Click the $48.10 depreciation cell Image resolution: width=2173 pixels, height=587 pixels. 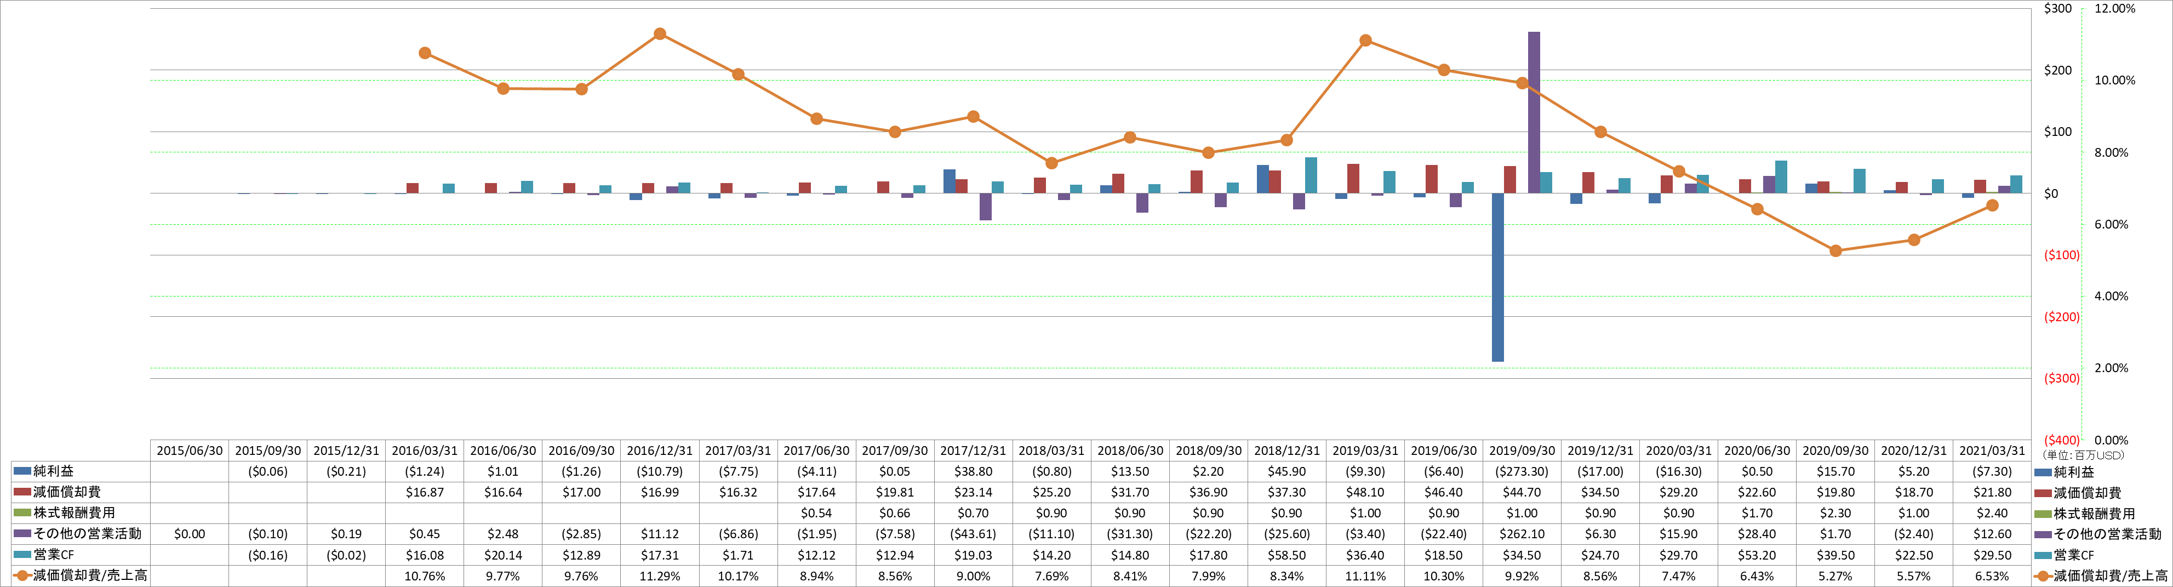click(1365, 493)
